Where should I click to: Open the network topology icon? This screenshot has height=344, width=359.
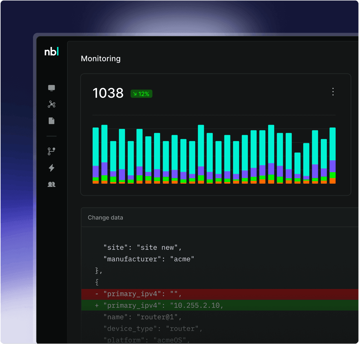coord(52,104)
